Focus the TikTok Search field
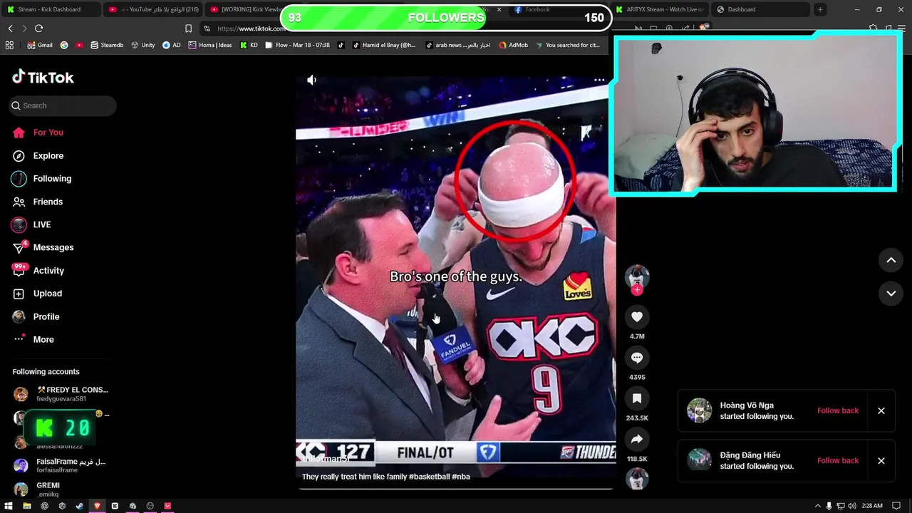The height and width of the screenshot is (513, 912). [63, 105]
